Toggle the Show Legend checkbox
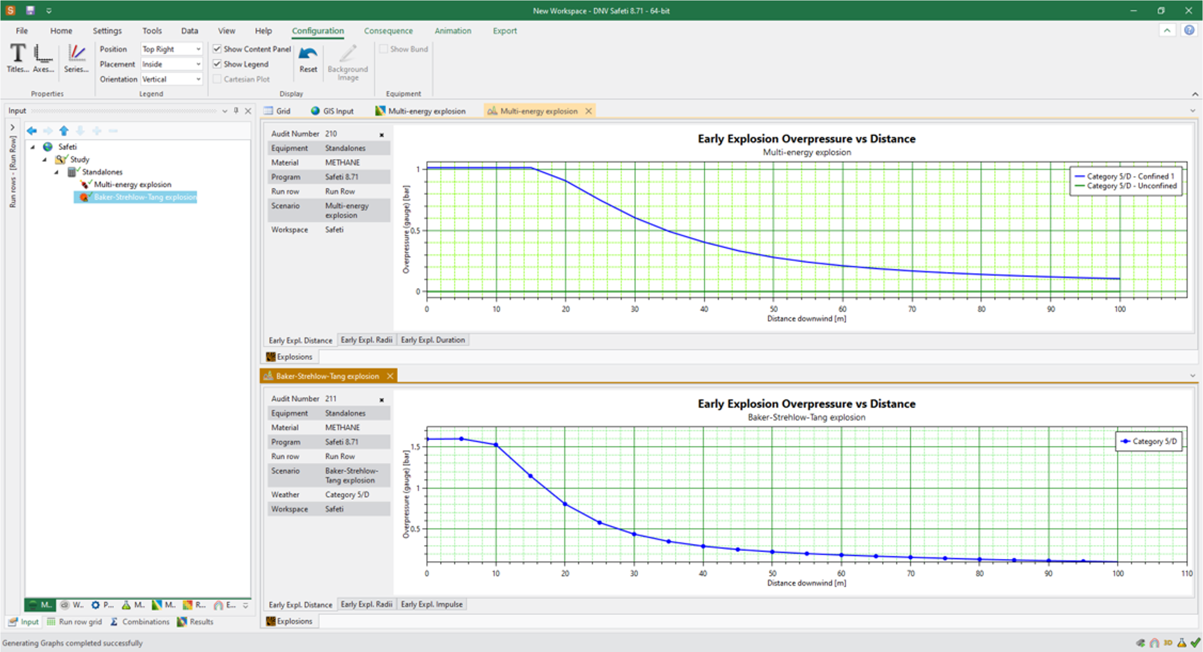Viewport: 1203px width, 652px height. tap(217, 64)
